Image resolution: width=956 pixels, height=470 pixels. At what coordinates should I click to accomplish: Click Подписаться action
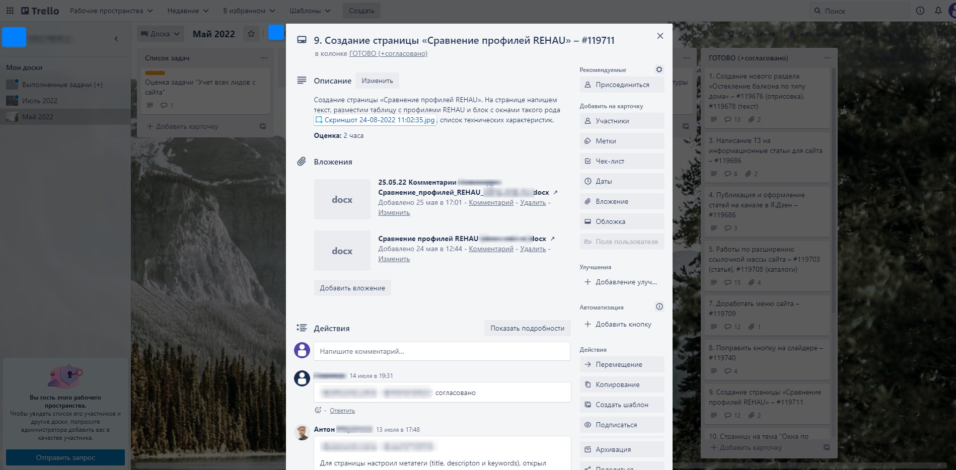pos(622,425)
